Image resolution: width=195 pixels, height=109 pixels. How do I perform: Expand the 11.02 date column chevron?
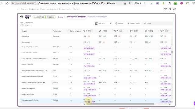click(102, 31)
